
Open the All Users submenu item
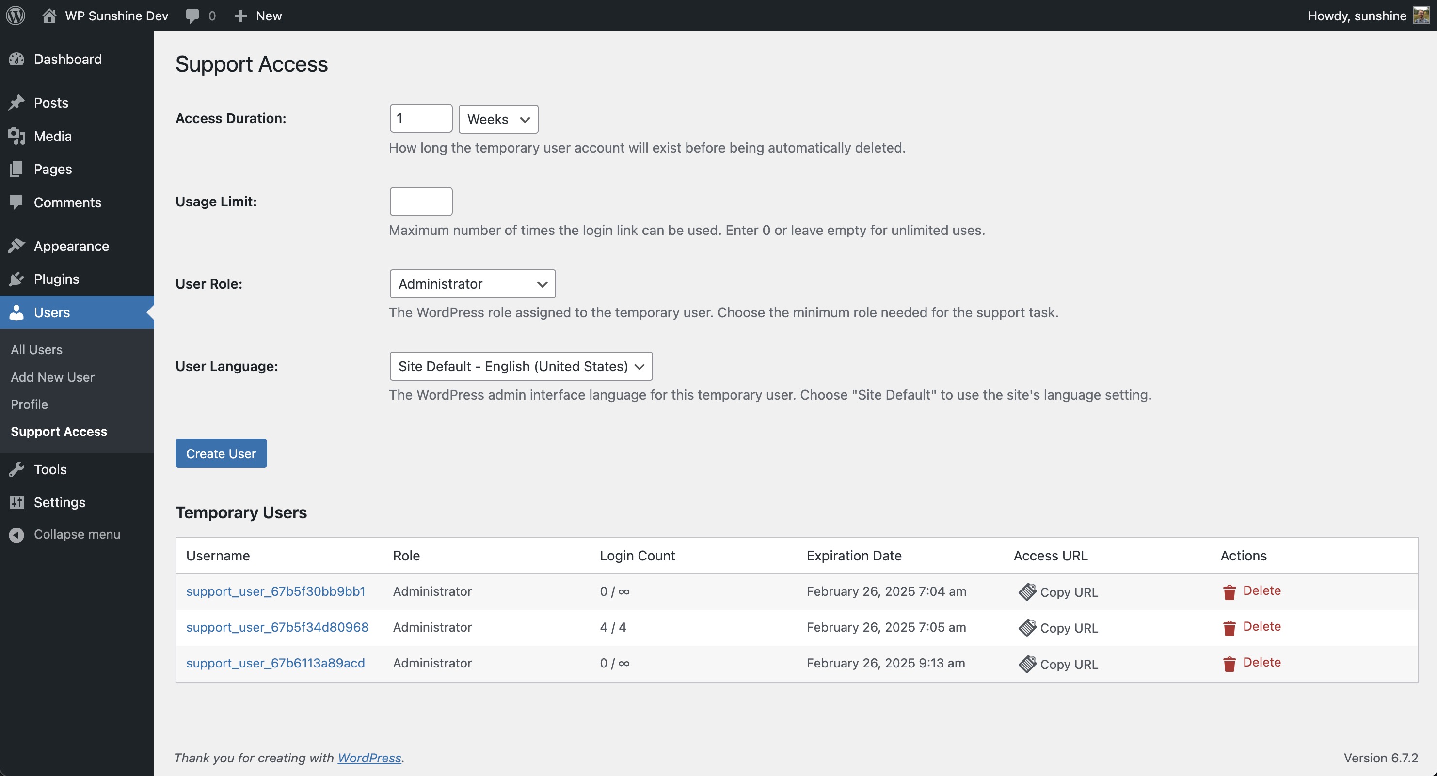(x=36, y=350)
